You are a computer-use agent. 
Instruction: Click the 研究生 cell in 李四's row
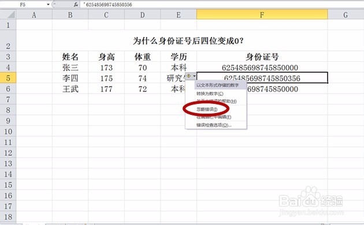click(173, 78)
